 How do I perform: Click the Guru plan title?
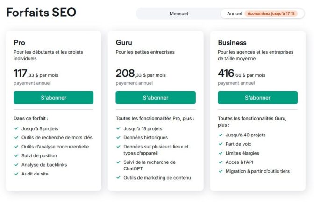pyautogui.click(x=124, y=43)
